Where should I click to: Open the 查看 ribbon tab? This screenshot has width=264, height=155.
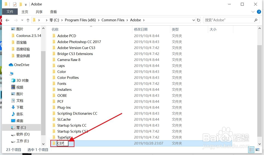coord(53,12)
